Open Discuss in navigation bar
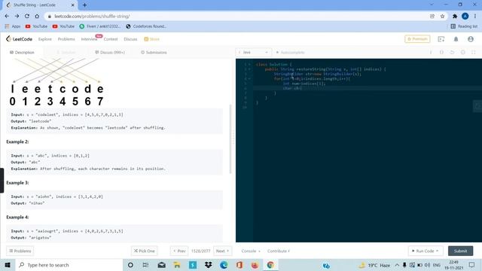This screenshot has height=271, width=482. (x=130, y=39)
